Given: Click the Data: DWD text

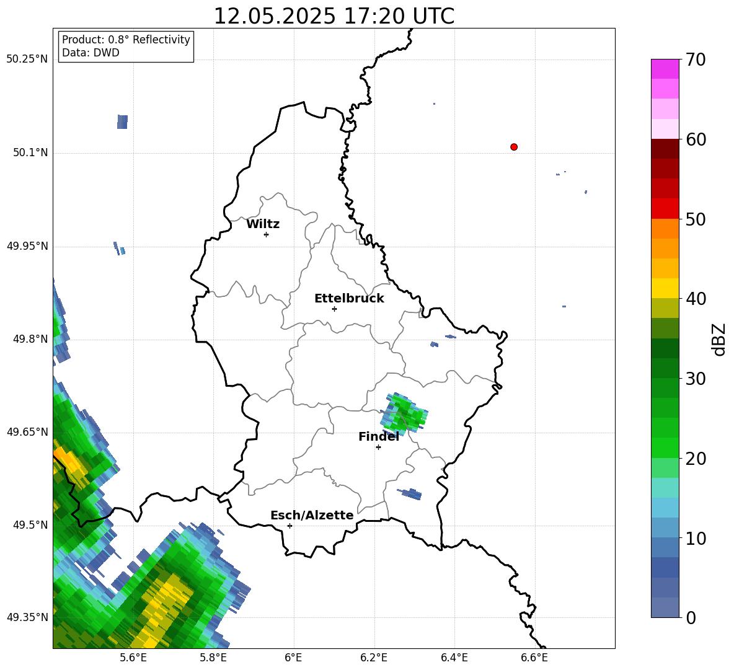Looking at the screenshot, I should coord(91,53).
